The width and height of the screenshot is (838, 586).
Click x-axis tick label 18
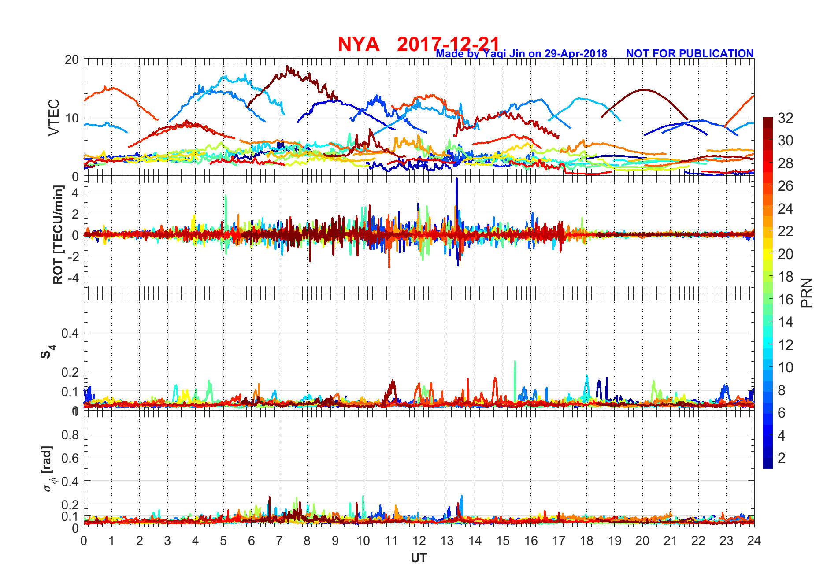tap(586, 541)
